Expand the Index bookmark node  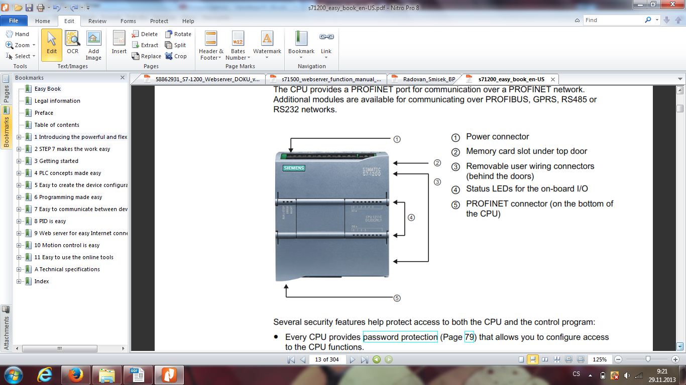[19, 281]
